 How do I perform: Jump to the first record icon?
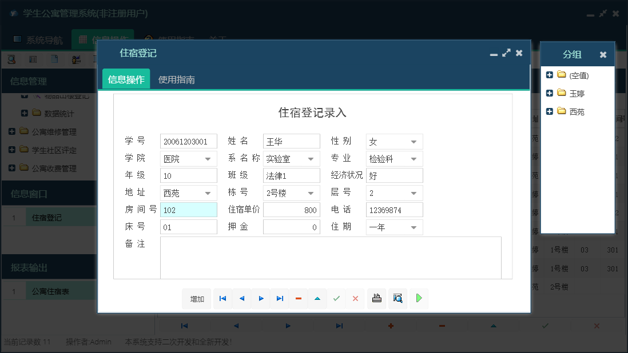tap(222, 298)
